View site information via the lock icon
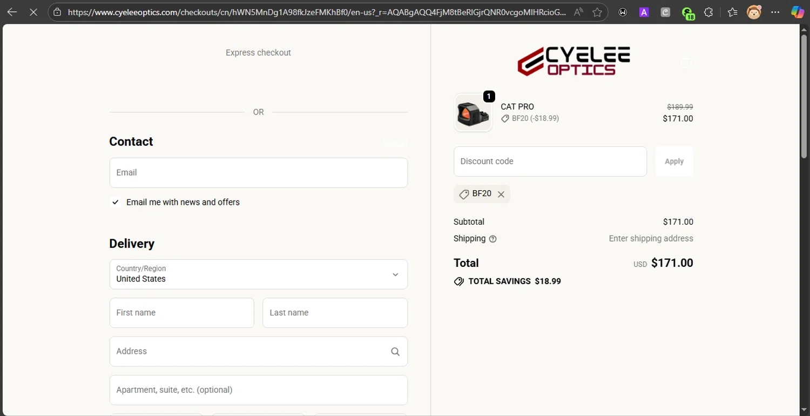This screenshot has height=416, width=810. click(57, 12)
